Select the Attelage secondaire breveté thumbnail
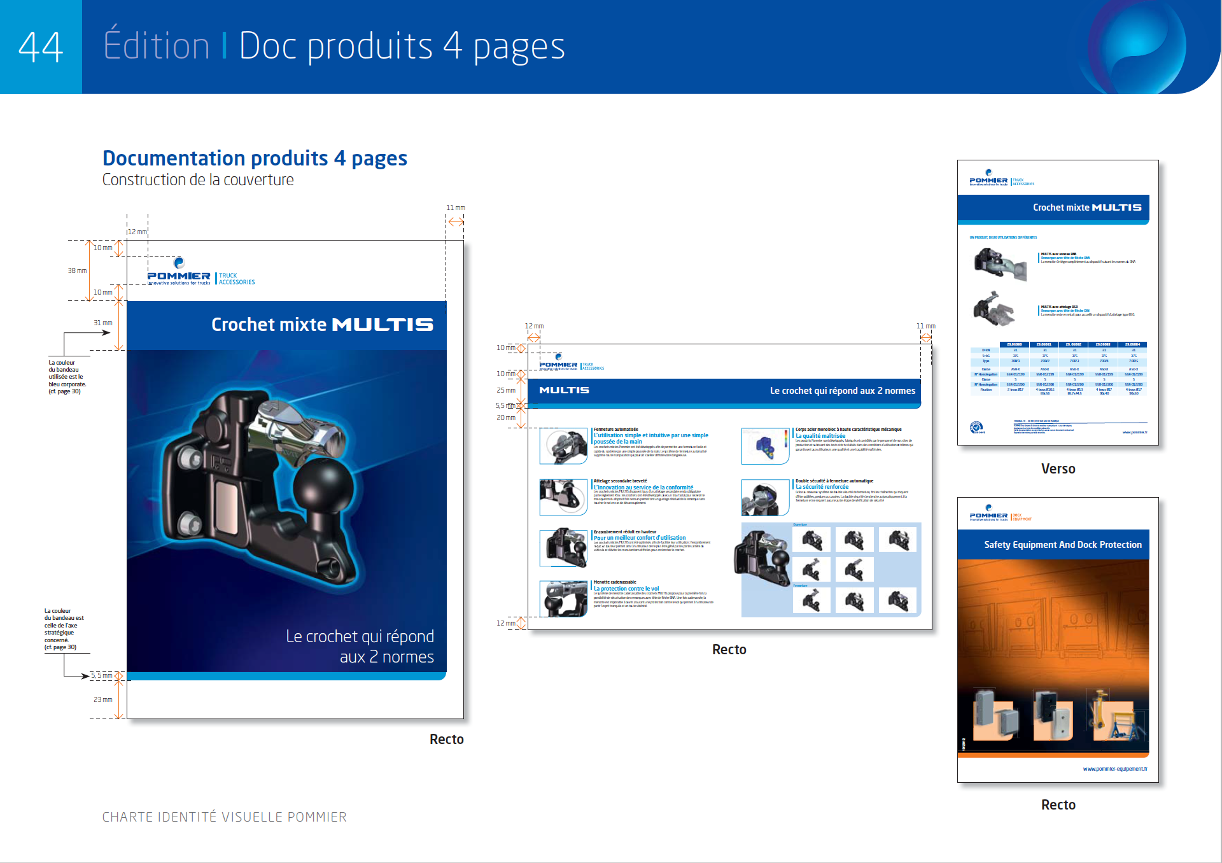This screenshot has height=863, width=1222. point(563,497)
